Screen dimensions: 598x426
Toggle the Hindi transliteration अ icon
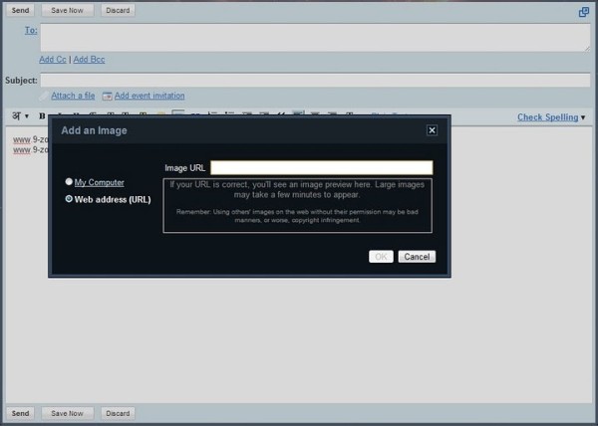pyautogui.click(x=16, y=117)
